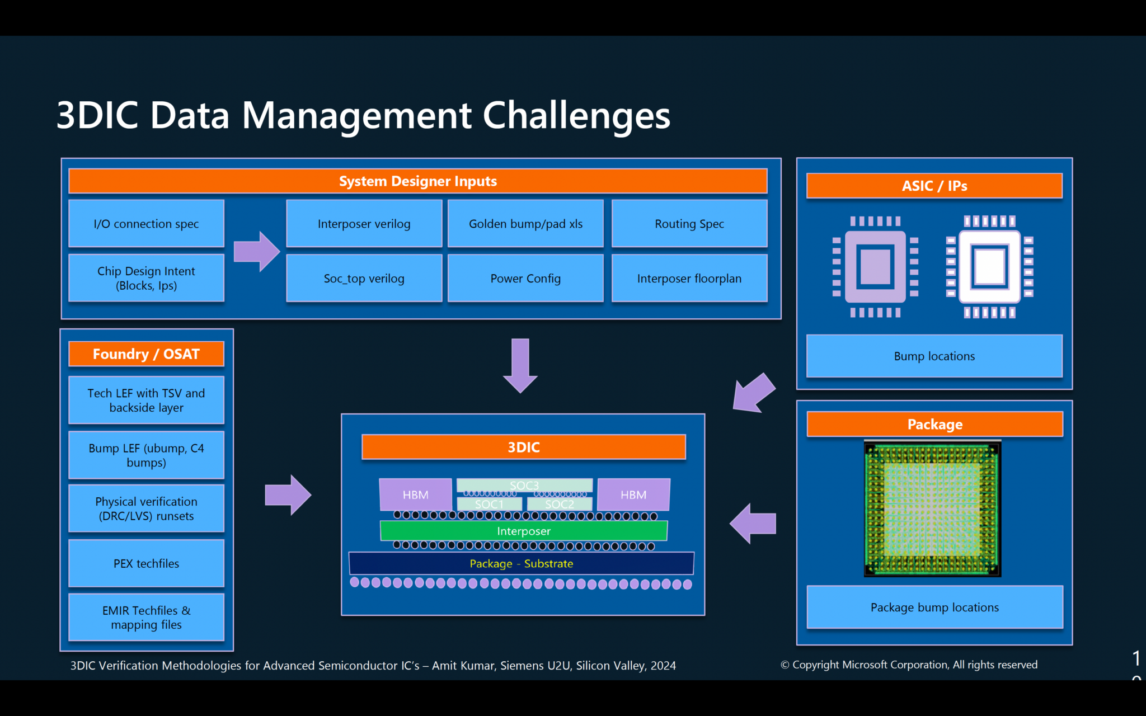The height and width of the screenshot is (716, 1146).
Task: Click the I/O connection spec box
Action: (x=146, y=224)
